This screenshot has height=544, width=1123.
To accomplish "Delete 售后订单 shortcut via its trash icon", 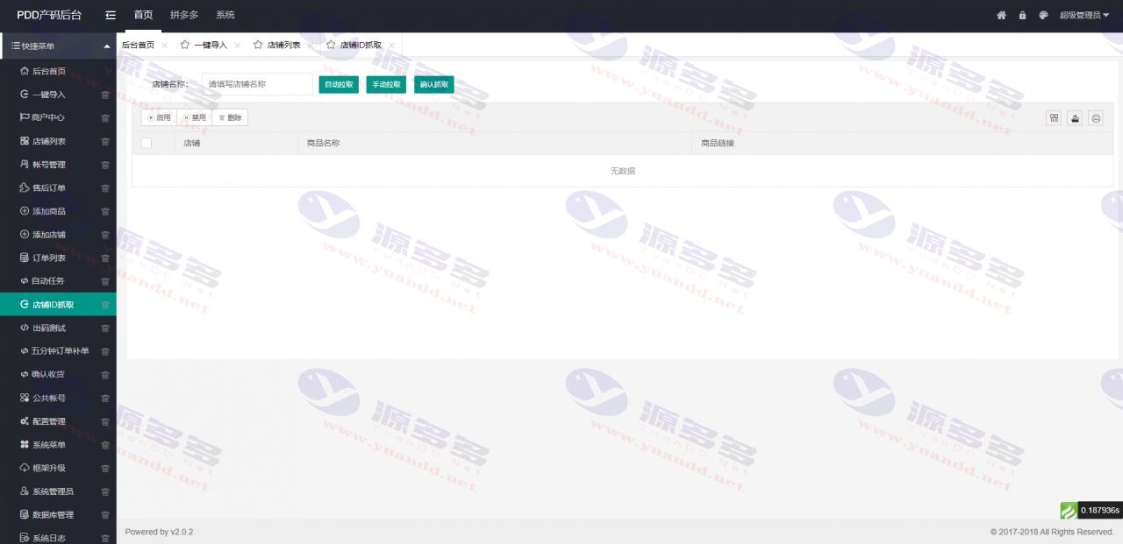I will point(105,187).
